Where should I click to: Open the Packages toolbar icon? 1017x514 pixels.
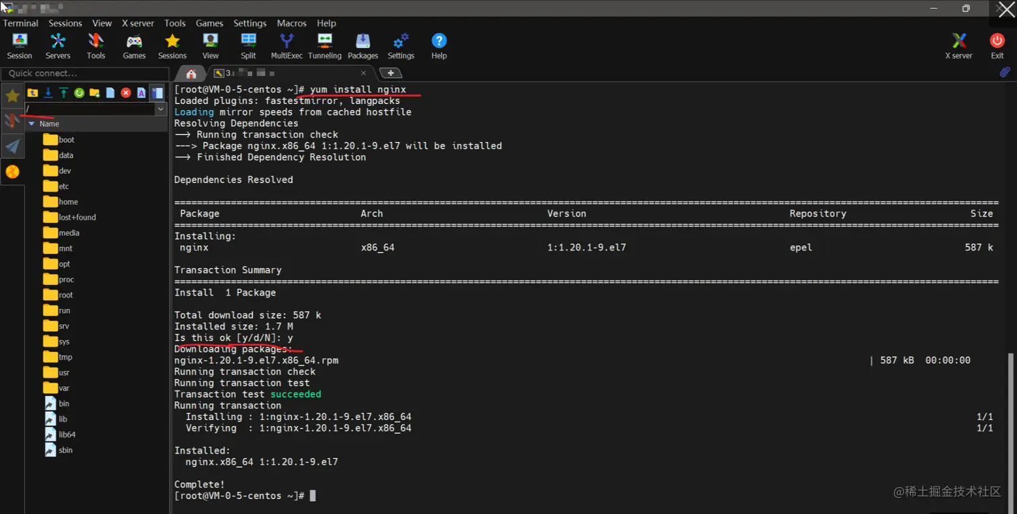tap(363, 46)
